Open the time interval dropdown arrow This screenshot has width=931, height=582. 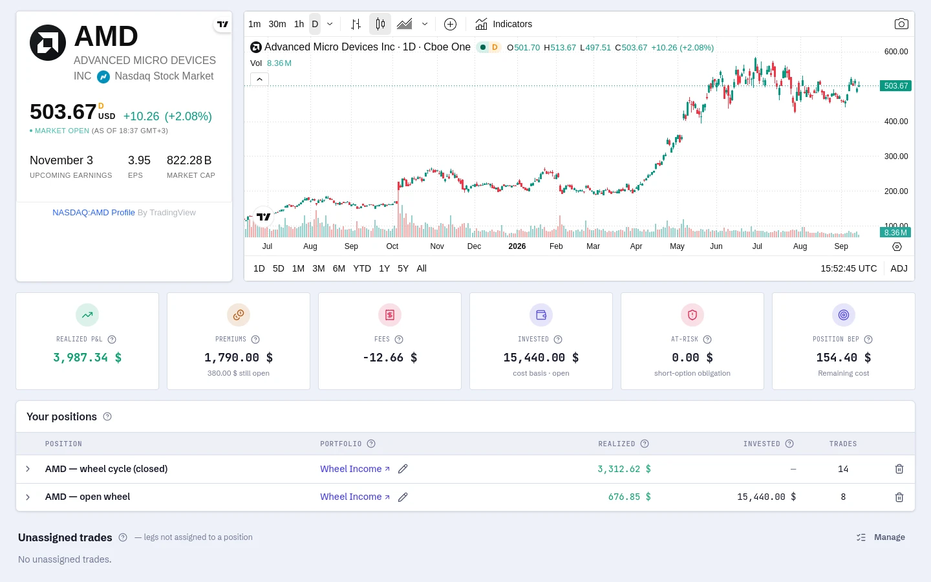[x=330, y=24]
